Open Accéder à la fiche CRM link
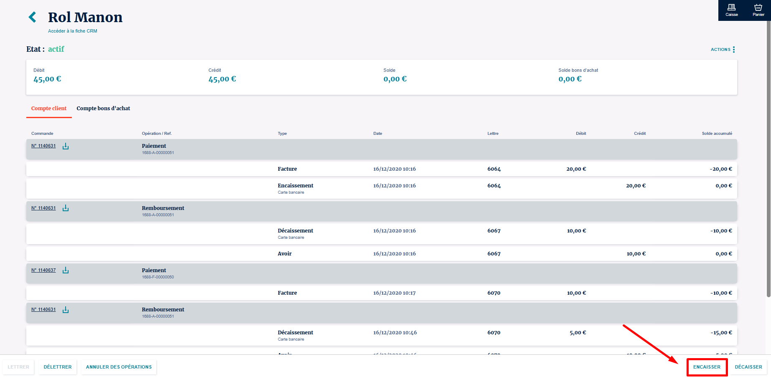This screenshot has height=379, width=771. 72,31
